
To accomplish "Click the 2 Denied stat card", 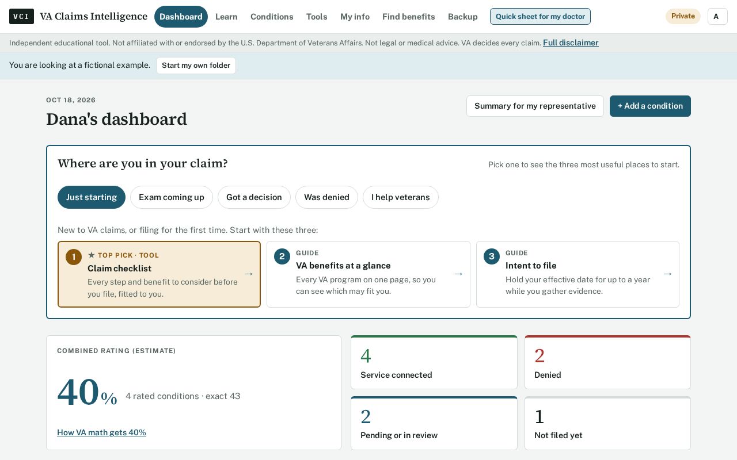I will point(607,362).
